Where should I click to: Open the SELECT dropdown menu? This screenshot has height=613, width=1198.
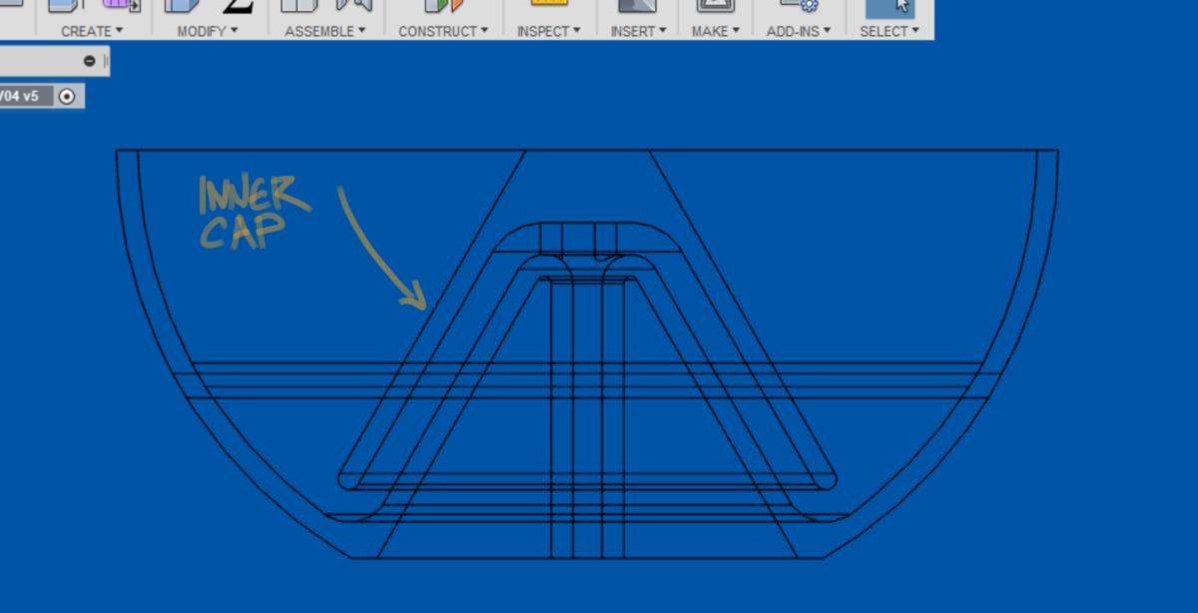coord(890,31)
